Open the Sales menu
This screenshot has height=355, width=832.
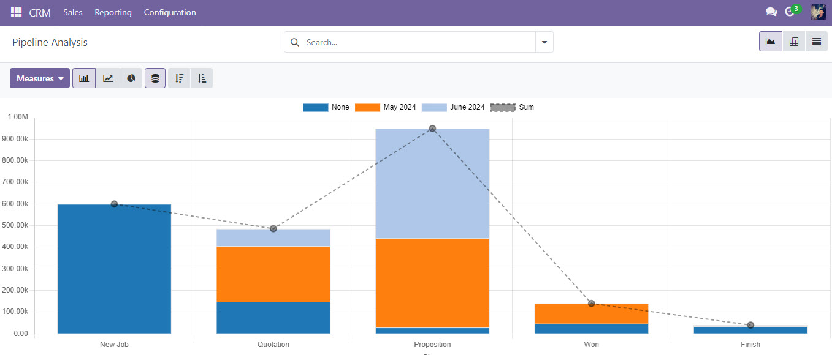pyautogui.click(x=72, y=12)
